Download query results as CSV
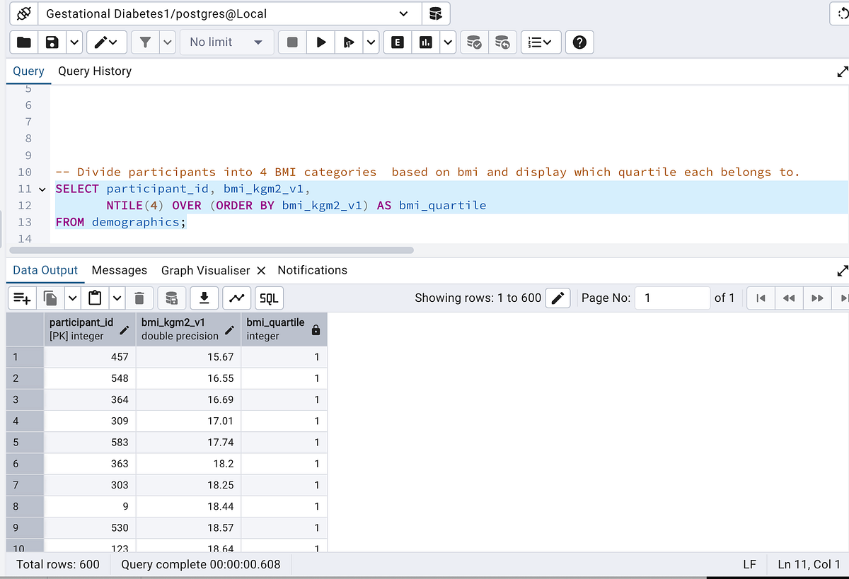The image size is (849, 579). (204, 298)
